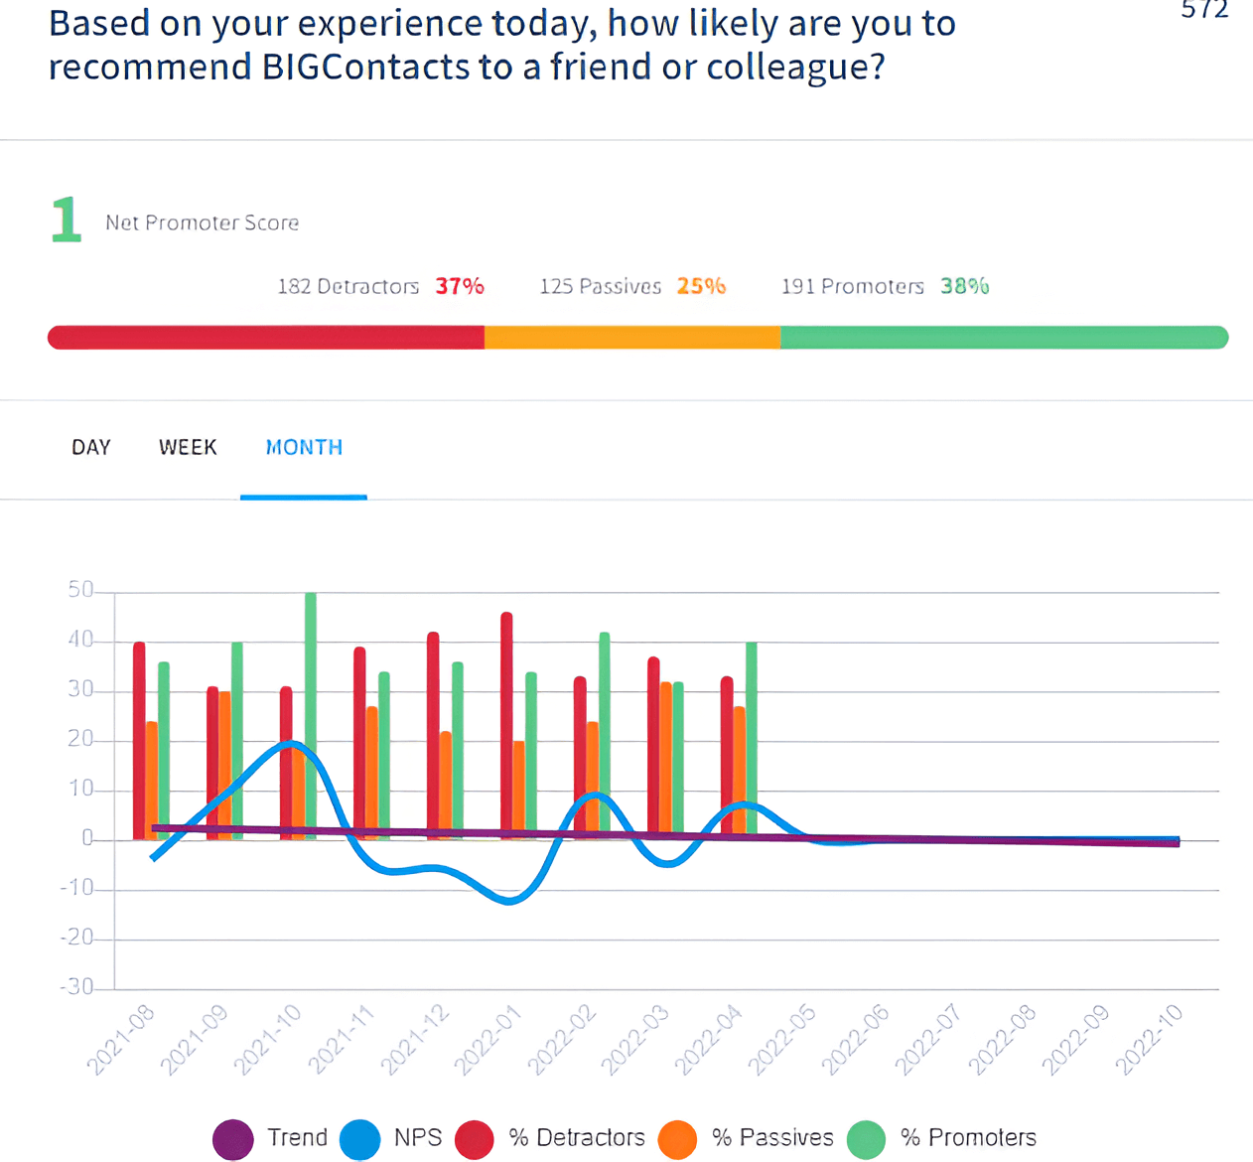
Task: Switch to the DAY tab
Action: [91, 448]
